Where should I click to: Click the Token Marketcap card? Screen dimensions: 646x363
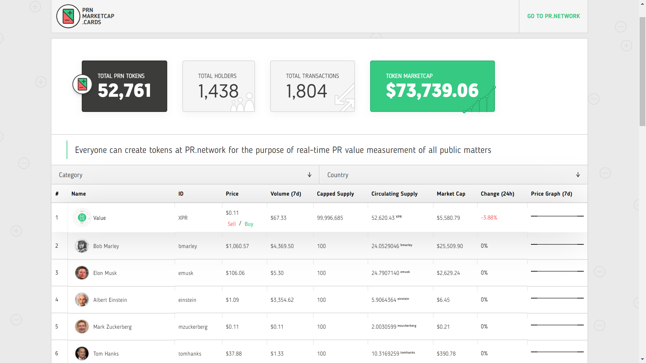click(432, 86)
